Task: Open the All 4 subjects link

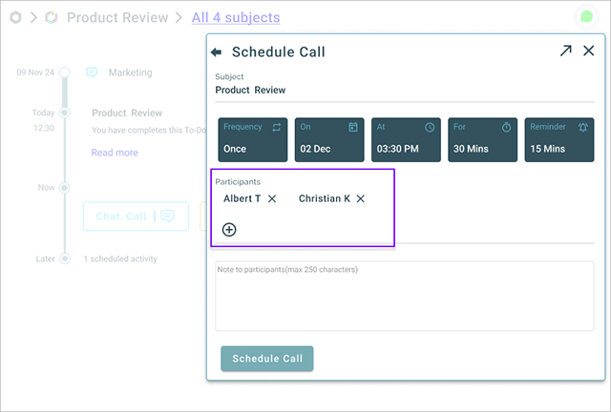Action: [x=236, y=17]
